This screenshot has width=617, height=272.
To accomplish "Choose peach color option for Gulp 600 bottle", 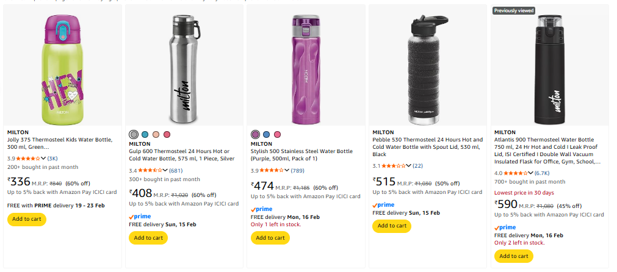I will click(x=156, y=134).
